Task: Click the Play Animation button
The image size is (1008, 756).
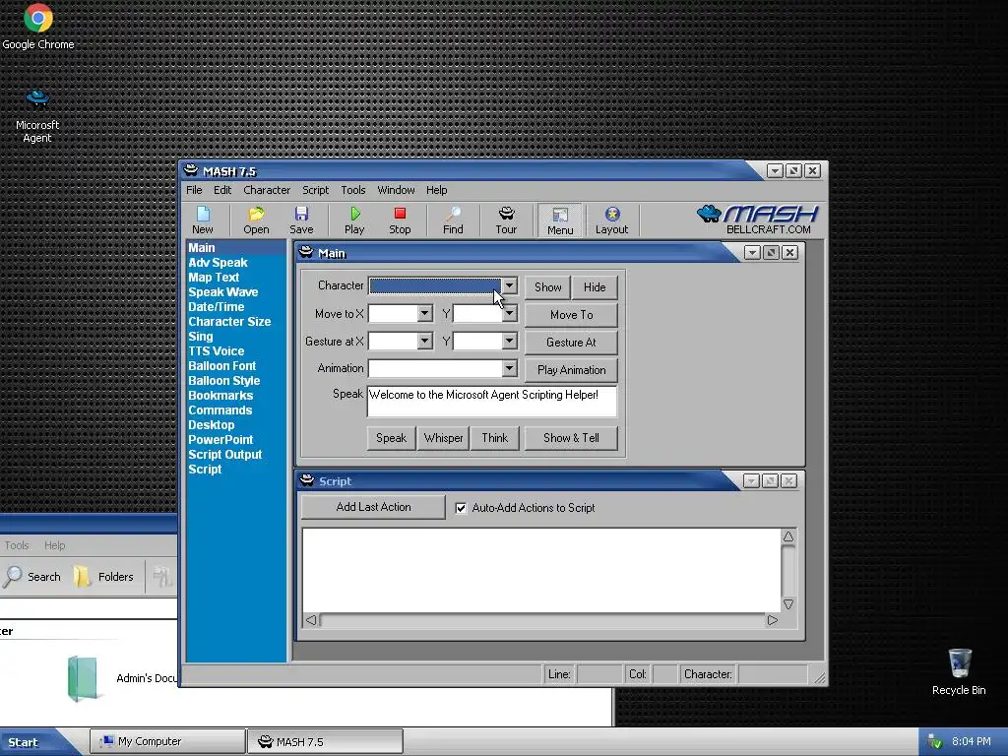Action: [572, 370]
